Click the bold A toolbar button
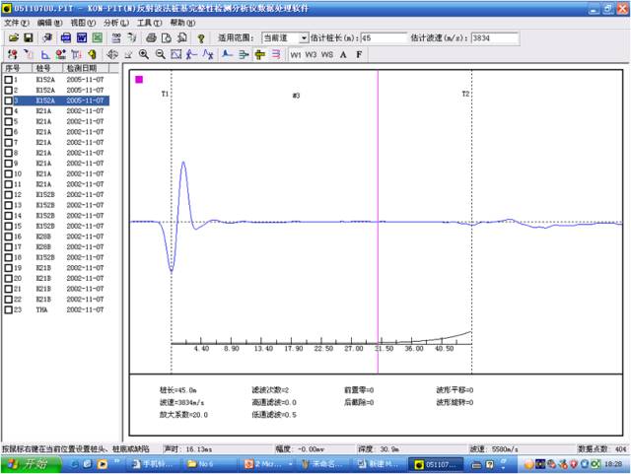Screen dimensions: 631x474 [x=343, y=55]
